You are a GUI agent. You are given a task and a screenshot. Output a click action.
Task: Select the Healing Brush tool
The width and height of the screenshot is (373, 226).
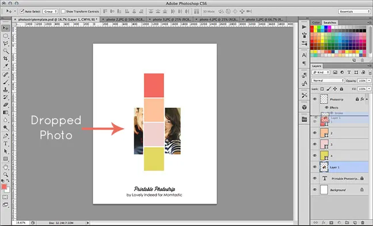(x=6, y=74)
